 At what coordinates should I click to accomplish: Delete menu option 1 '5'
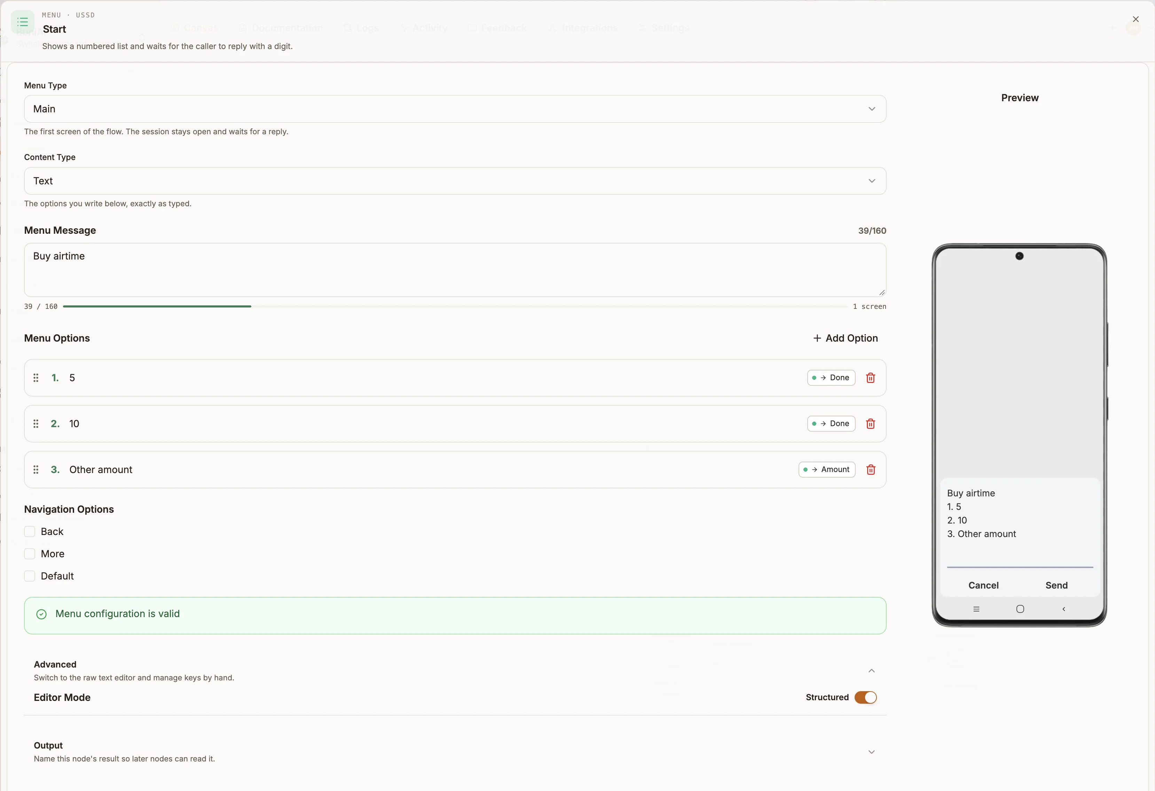pyautogui.click(x=870, y=378)
